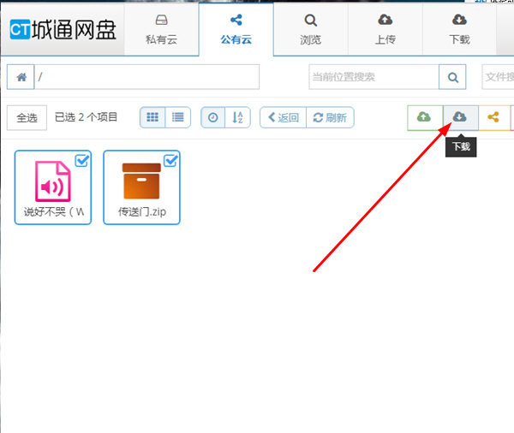
Task: Select the pink audio file thumbnail
Action: (x=53, y=181)
